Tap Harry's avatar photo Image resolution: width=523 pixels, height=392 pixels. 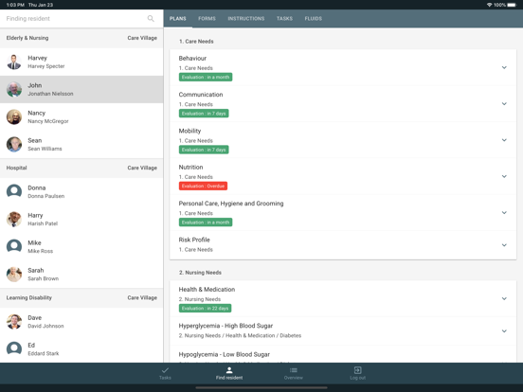(x=14, y=220)
